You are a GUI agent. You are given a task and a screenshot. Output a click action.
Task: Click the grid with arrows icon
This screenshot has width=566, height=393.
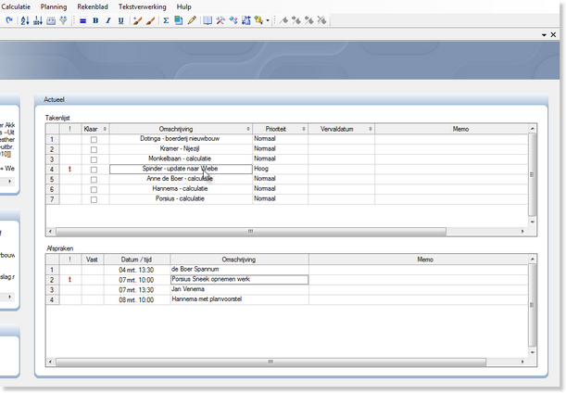tap(246, 20)
